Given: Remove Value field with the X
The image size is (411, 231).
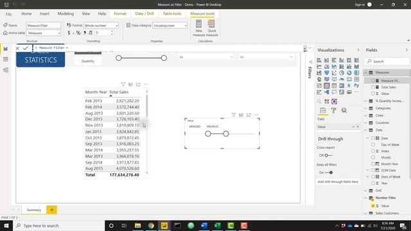Looking at the screenshot, I should [x=358, y=127].
